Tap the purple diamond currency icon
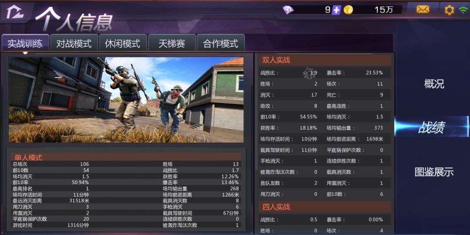470x235 pixels. pos(288,10)
